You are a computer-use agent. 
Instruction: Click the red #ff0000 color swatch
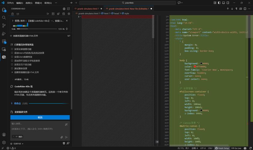195,67
